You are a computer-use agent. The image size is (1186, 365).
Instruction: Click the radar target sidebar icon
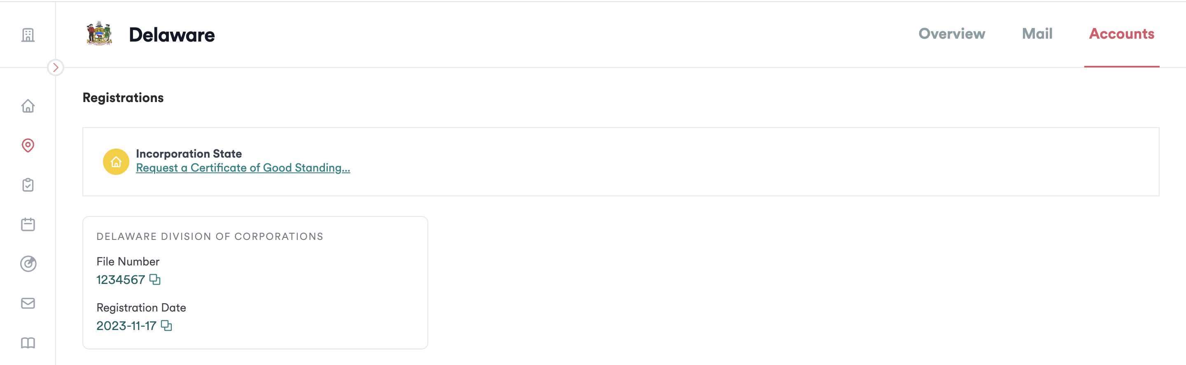[x=28, y=264]
